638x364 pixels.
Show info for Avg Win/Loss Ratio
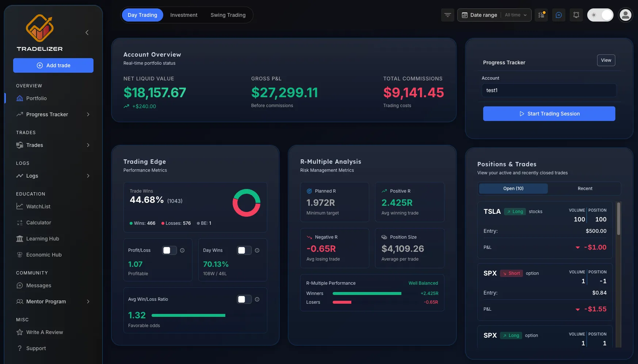coord(257,299)
